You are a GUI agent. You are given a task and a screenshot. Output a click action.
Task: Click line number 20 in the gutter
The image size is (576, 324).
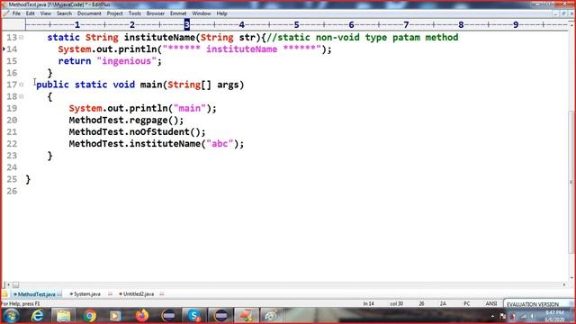12,120
